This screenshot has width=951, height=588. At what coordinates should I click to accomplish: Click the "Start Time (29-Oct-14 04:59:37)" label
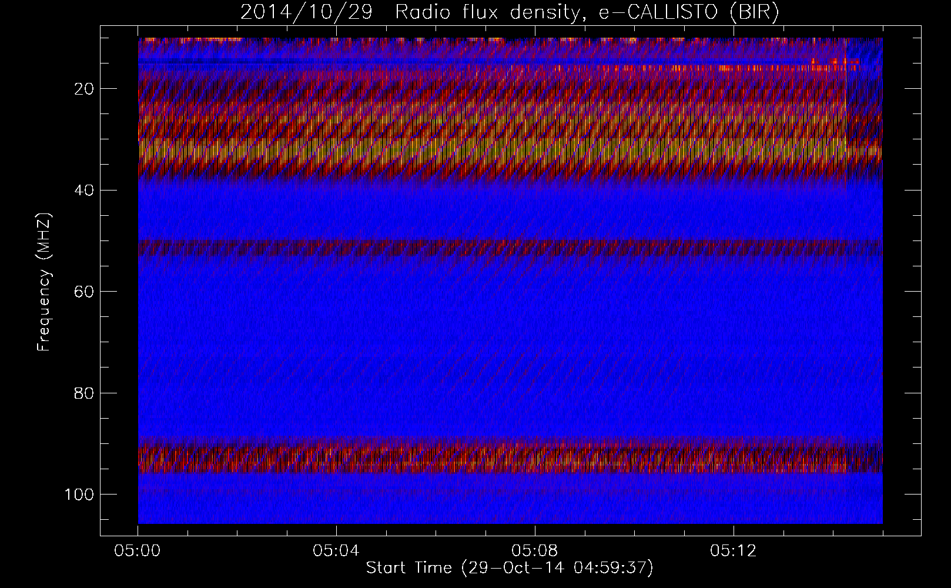pyautogui.click(x=510, y=568)
